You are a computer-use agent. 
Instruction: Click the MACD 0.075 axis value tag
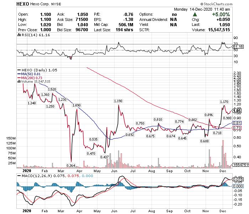pyautogui.click(x=238, y=180)
